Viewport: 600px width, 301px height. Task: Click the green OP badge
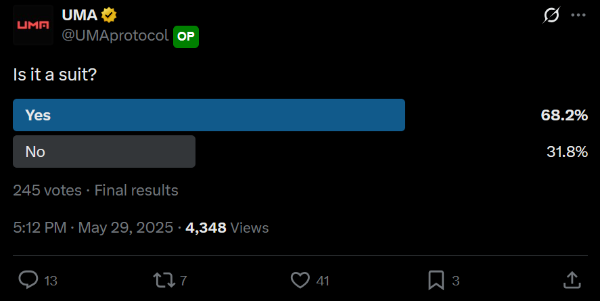coord(186,37)
